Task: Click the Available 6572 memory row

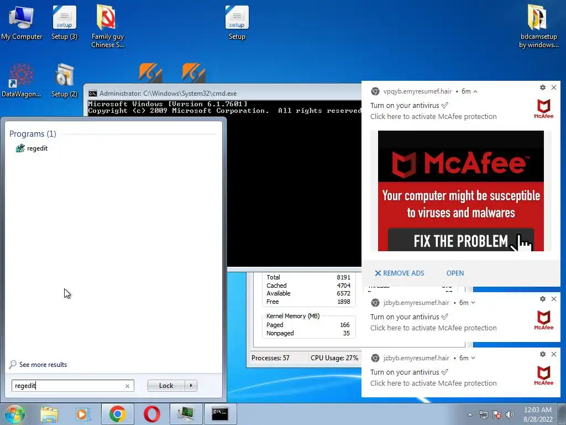Action: click(308, 293)
